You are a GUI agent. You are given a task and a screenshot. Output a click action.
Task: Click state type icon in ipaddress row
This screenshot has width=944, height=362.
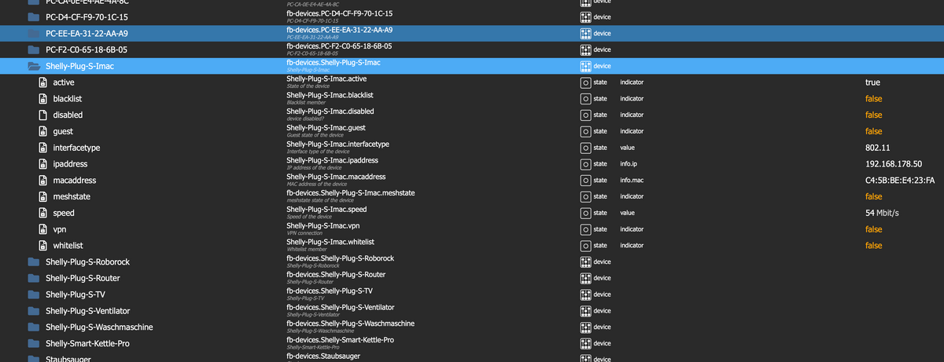pos(584,164)
